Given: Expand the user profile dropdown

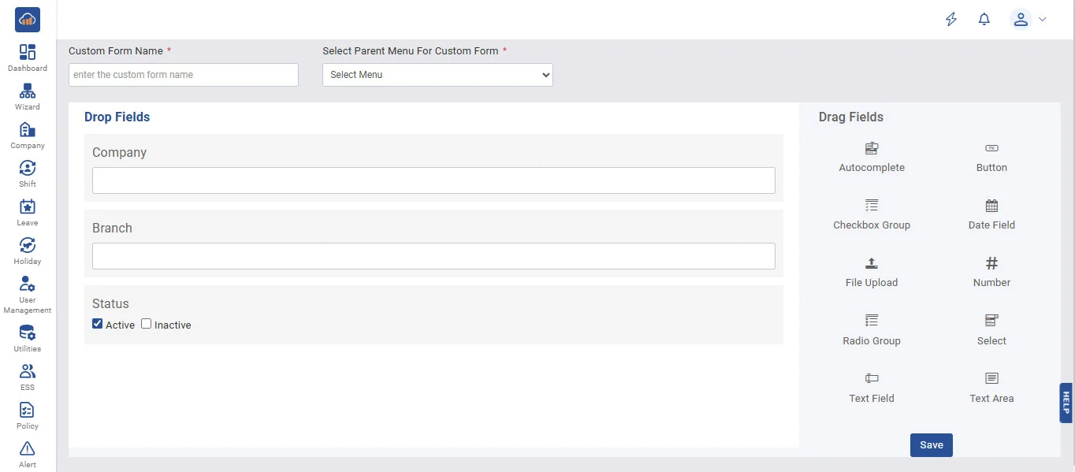Looking at the screenshot, I should click(1028, 20).
